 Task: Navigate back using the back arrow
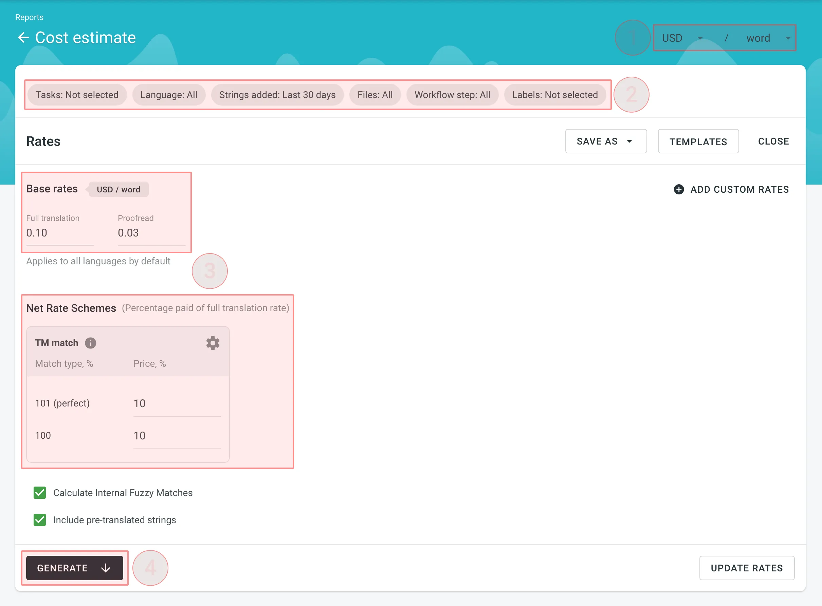(23, 37)
